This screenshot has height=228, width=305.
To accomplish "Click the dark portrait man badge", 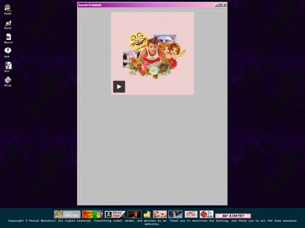I will click(x=134, y=214).
